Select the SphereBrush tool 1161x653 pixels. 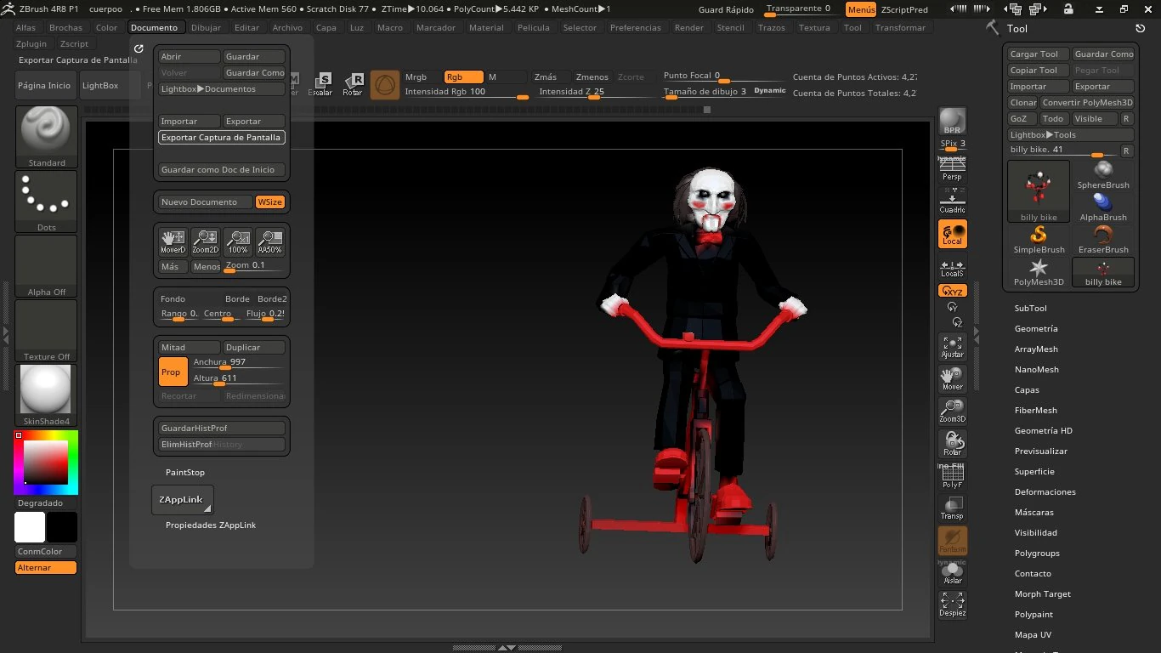pos(1103,174)
